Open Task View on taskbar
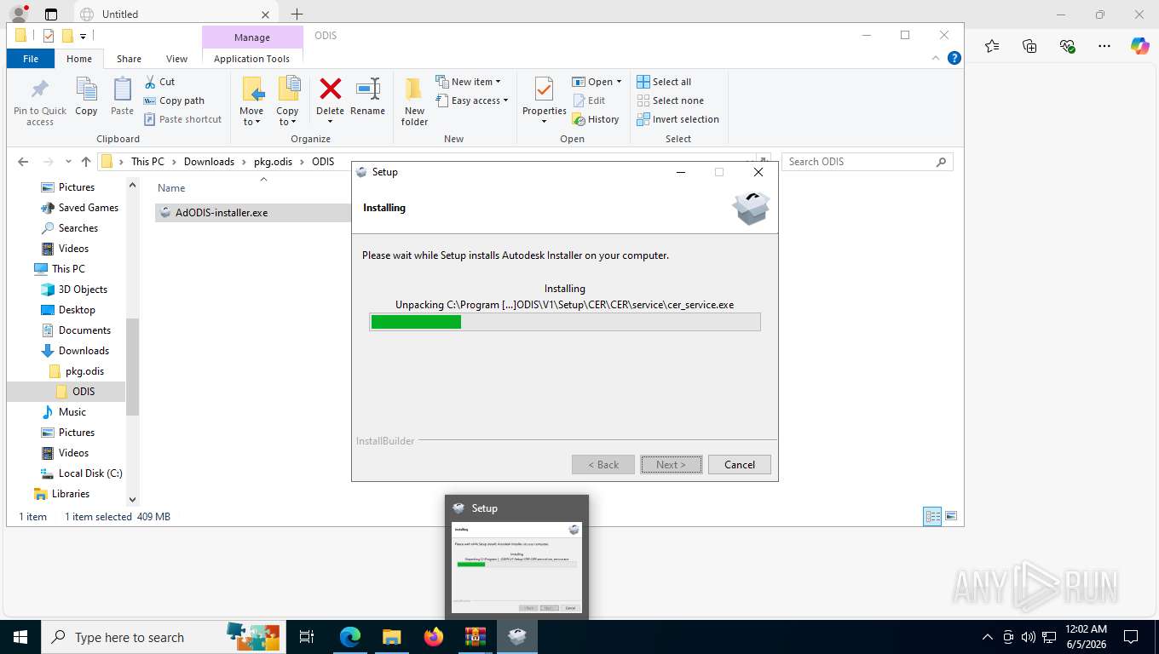This screenshot has width=1159, height=654. coord(307,637)
